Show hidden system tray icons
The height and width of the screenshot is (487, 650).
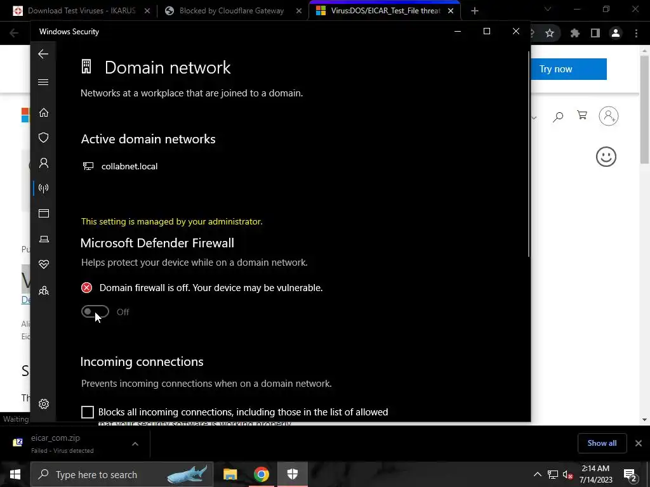537,474
